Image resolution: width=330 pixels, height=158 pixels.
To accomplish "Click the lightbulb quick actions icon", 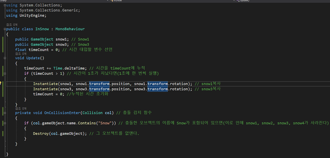I will click(1, 83).
